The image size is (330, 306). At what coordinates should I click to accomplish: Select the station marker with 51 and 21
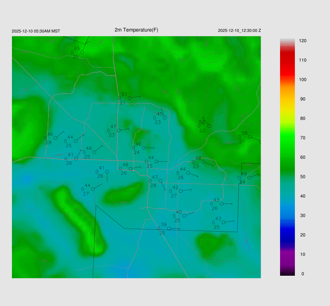130,98
